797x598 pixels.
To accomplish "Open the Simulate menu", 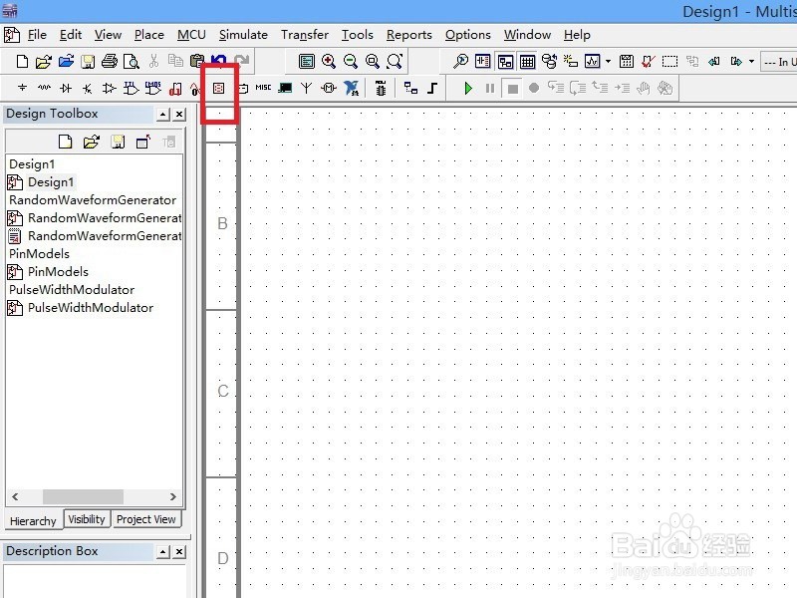I will tap(243, 35).
